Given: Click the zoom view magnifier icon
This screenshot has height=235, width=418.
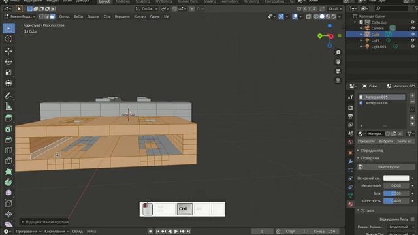Looking at the screenshot, I should point(338,52).
